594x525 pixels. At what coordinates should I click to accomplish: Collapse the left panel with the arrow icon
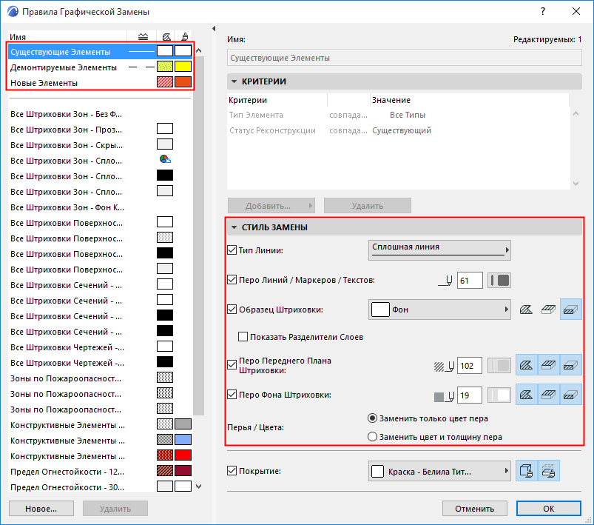pyautogui.click(x=214, y=28)
